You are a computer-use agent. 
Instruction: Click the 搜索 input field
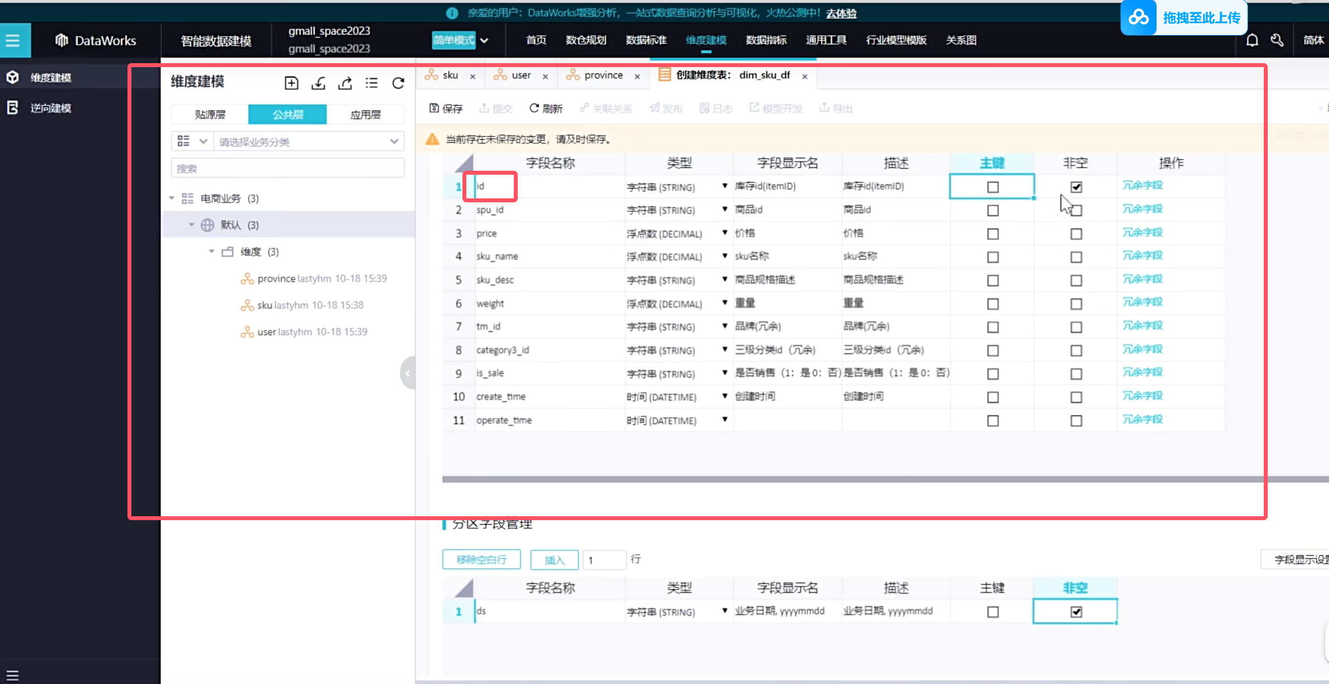(x=288, y=169)
